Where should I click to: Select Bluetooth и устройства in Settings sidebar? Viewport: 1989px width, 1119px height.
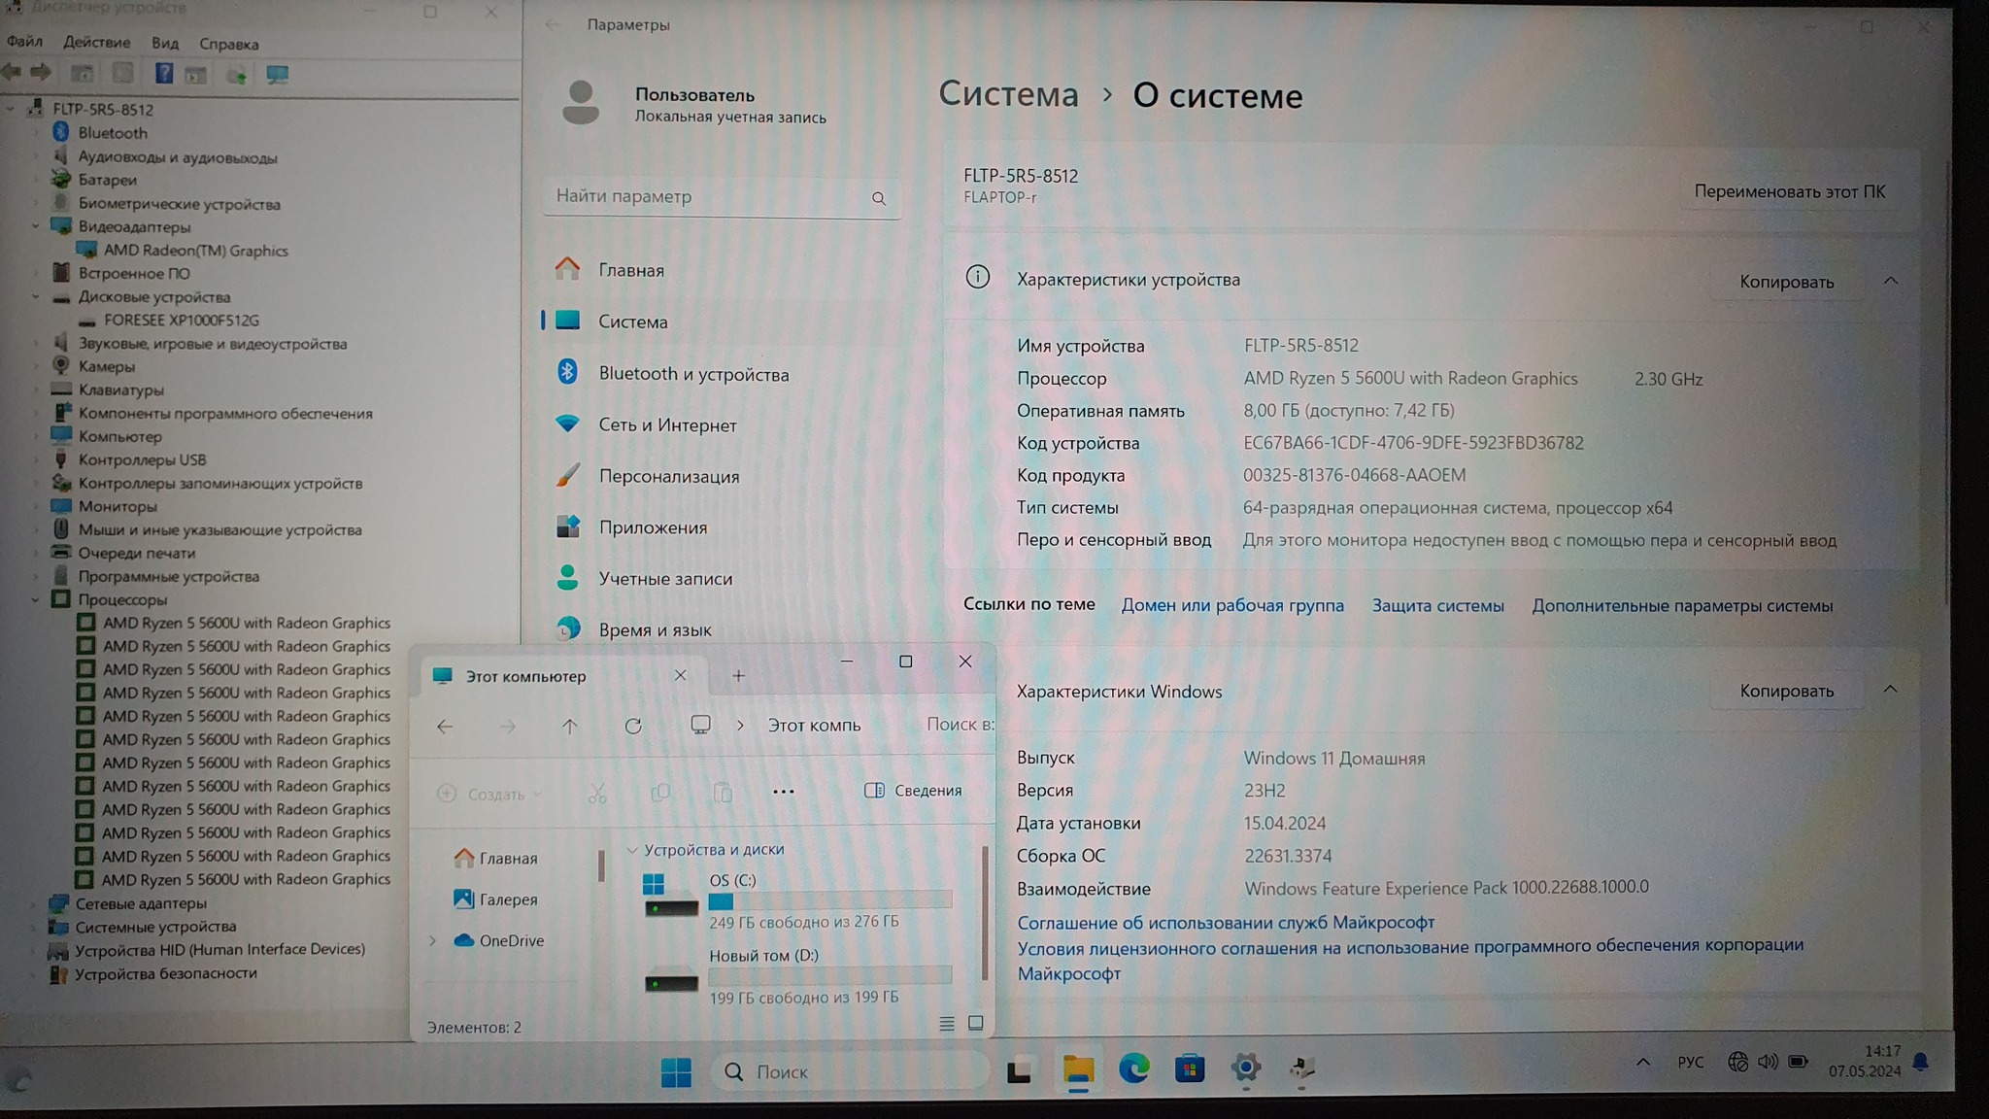pos(693,374)
